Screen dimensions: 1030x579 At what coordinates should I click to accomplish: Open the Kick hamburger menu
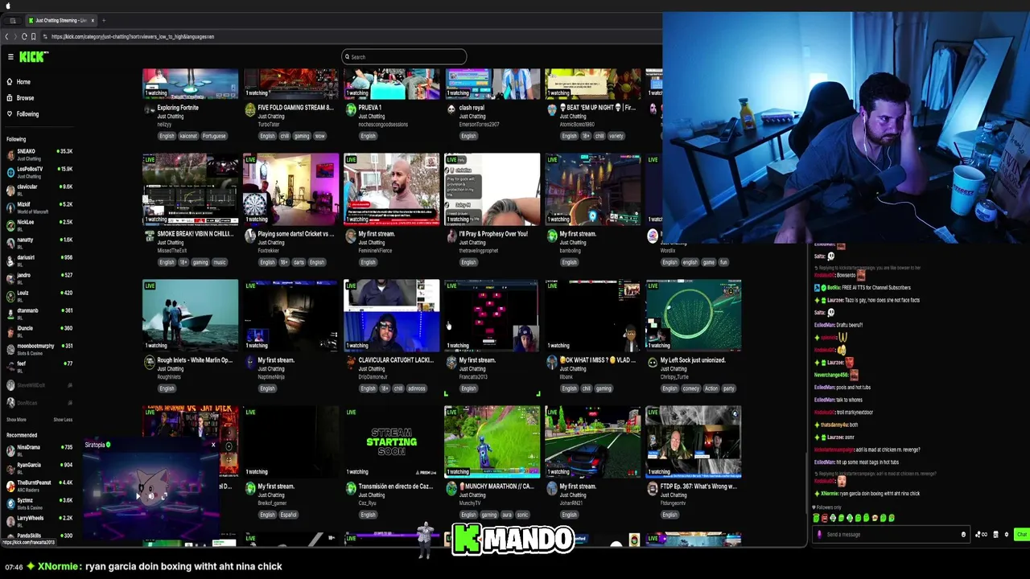pos(10,56)
